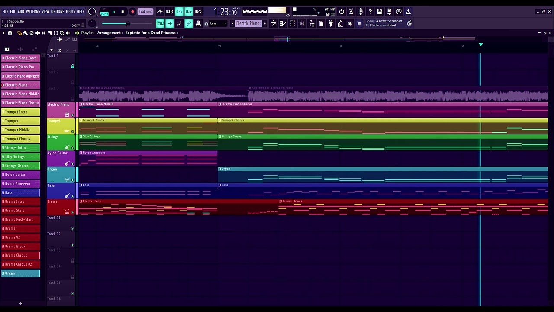
Task: Show audio clips picker tab
Action: tap(20, 49)
